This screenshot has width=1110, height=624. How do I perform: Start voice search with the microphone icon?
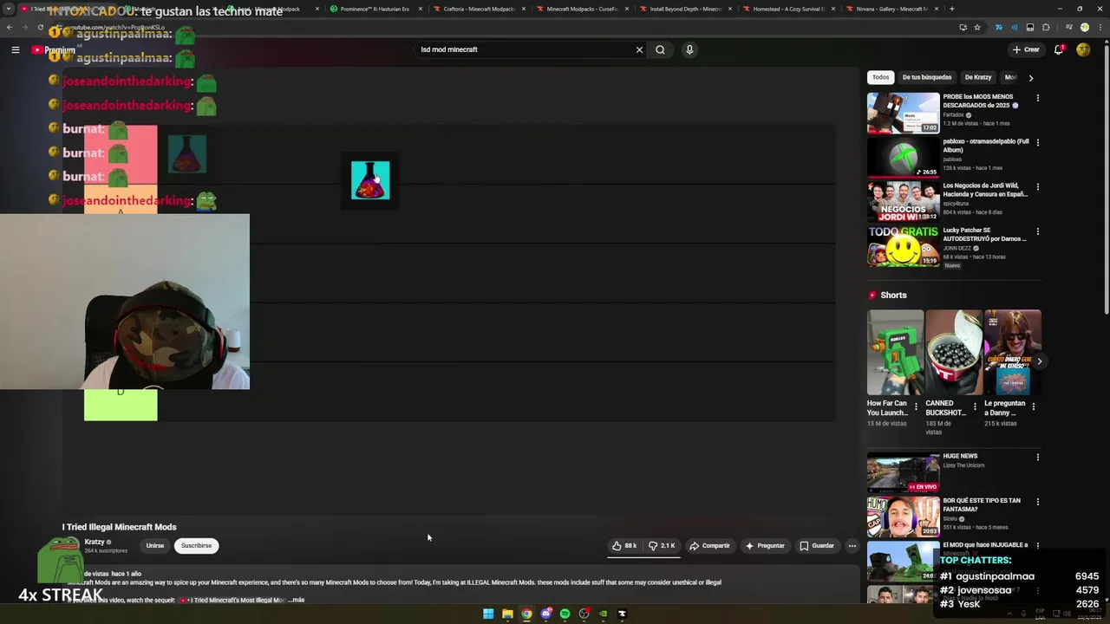pyautogui.click(x=689, y=49)
